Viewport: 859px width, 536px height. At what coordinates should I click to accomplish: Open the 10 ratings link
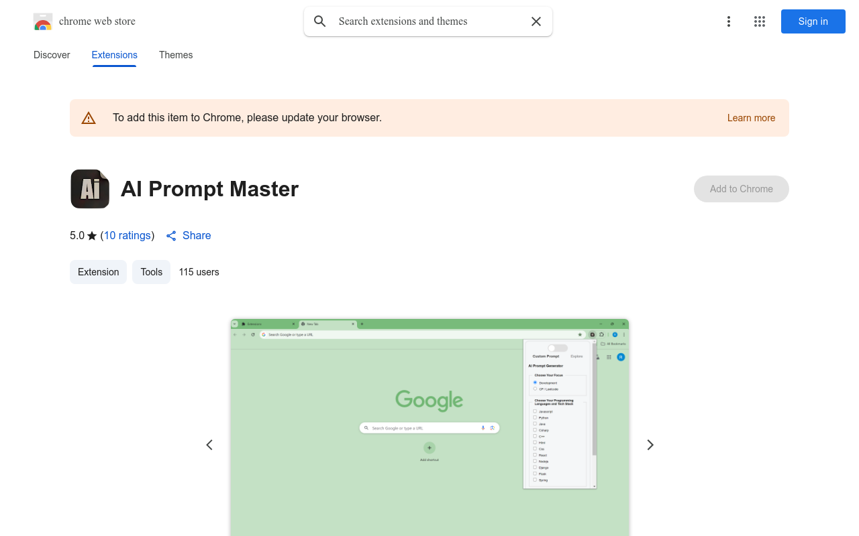(128, 235)
